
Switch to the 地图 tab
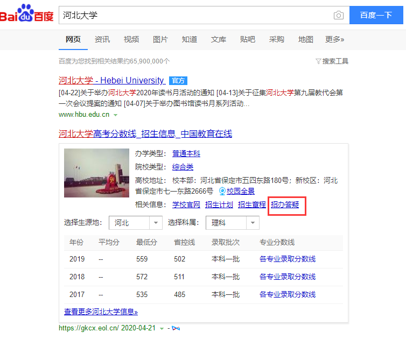click(x=305, y=39)
